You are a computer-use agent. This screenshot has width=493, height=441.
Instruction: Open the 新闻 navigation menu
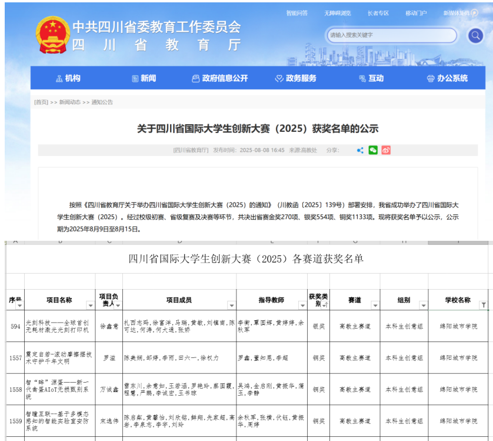pyautogui.click(x=144, y=78)
